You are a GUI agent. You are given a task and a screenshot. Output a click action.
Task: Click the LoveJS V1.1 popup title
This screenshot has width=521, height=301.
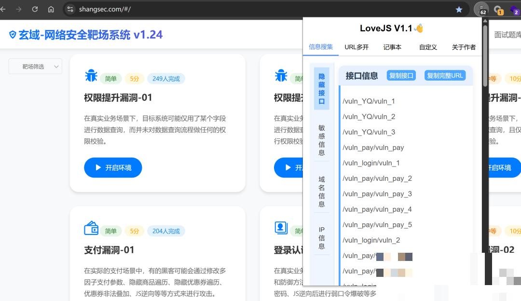point(391,28)
